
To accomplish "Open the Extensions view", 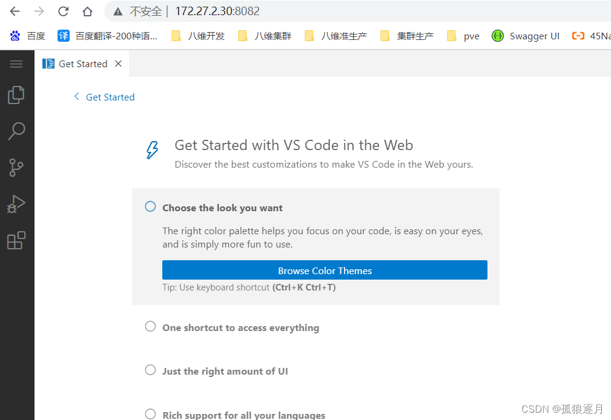I will [16, 240].
